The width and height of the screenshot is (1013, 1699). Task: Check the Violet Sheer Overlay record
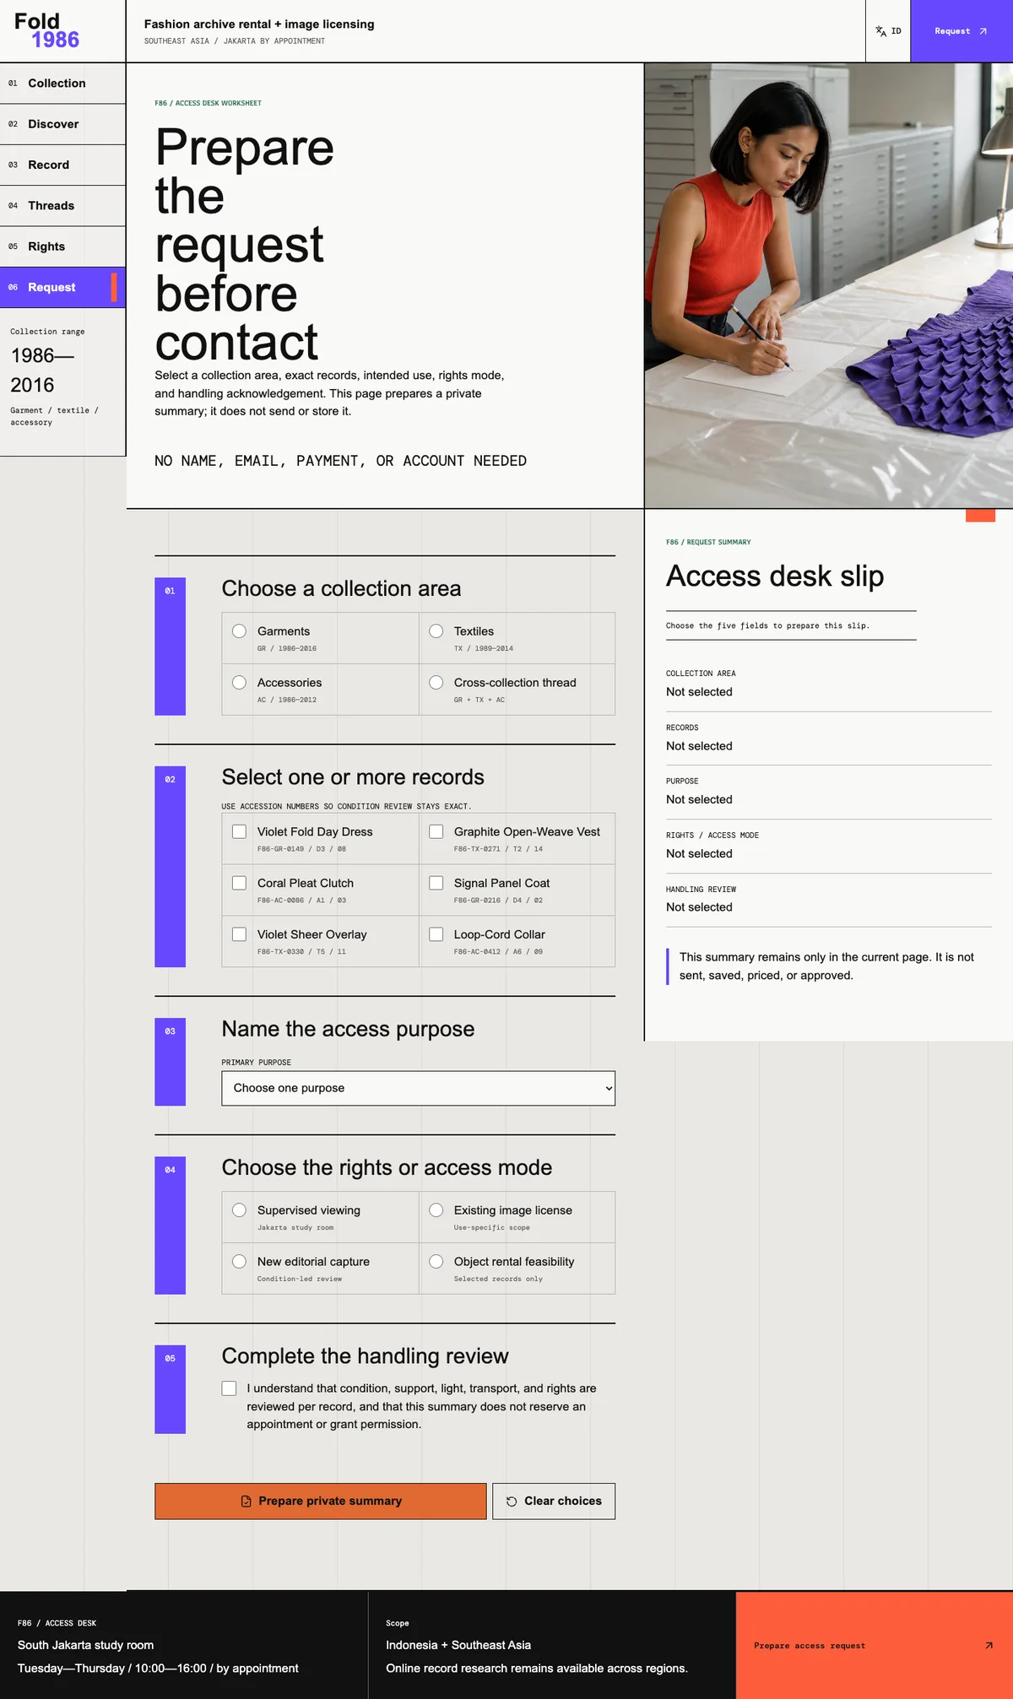click(240, 934)
